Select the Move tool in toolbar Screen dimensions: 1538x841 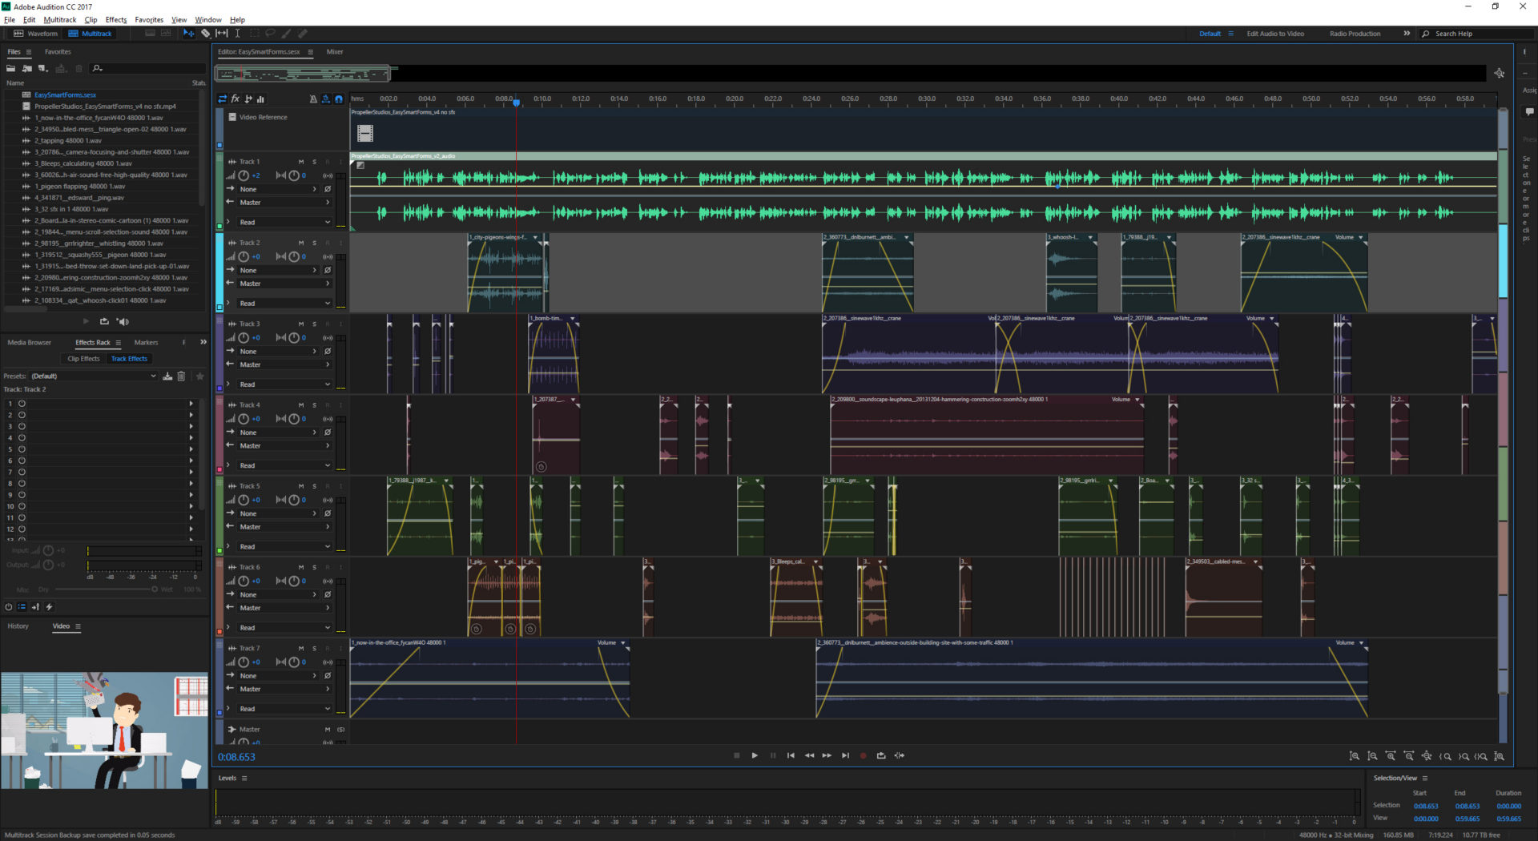(x=188, y=34)
